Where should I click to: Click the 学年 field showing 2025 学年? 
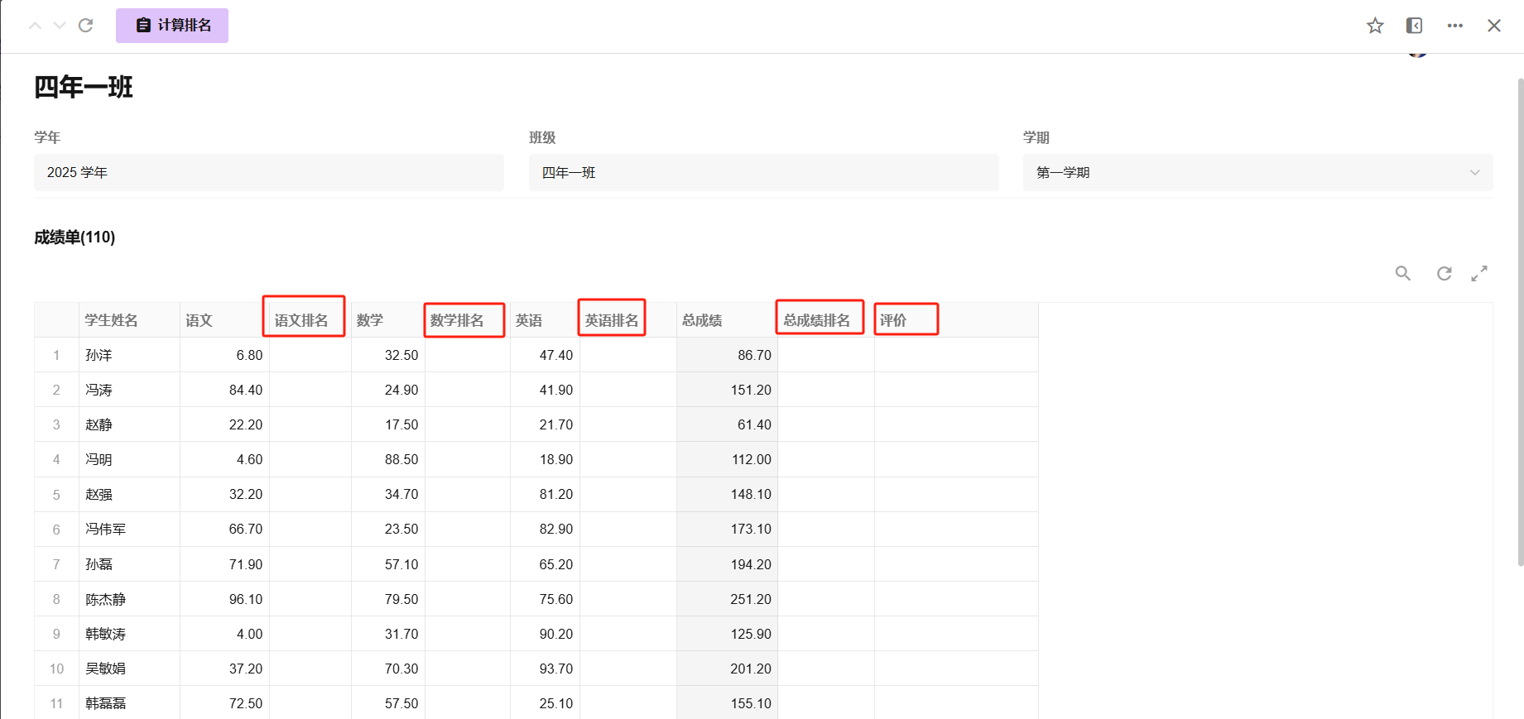tap(268, 172)
